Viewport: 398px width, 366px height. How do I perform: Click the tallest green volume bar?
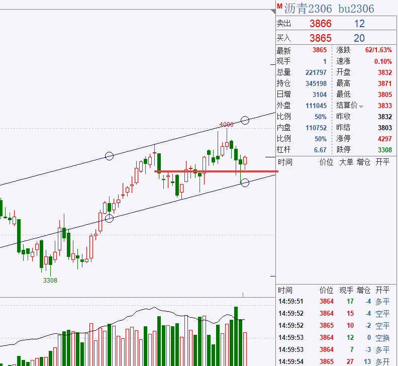[235, 332]
